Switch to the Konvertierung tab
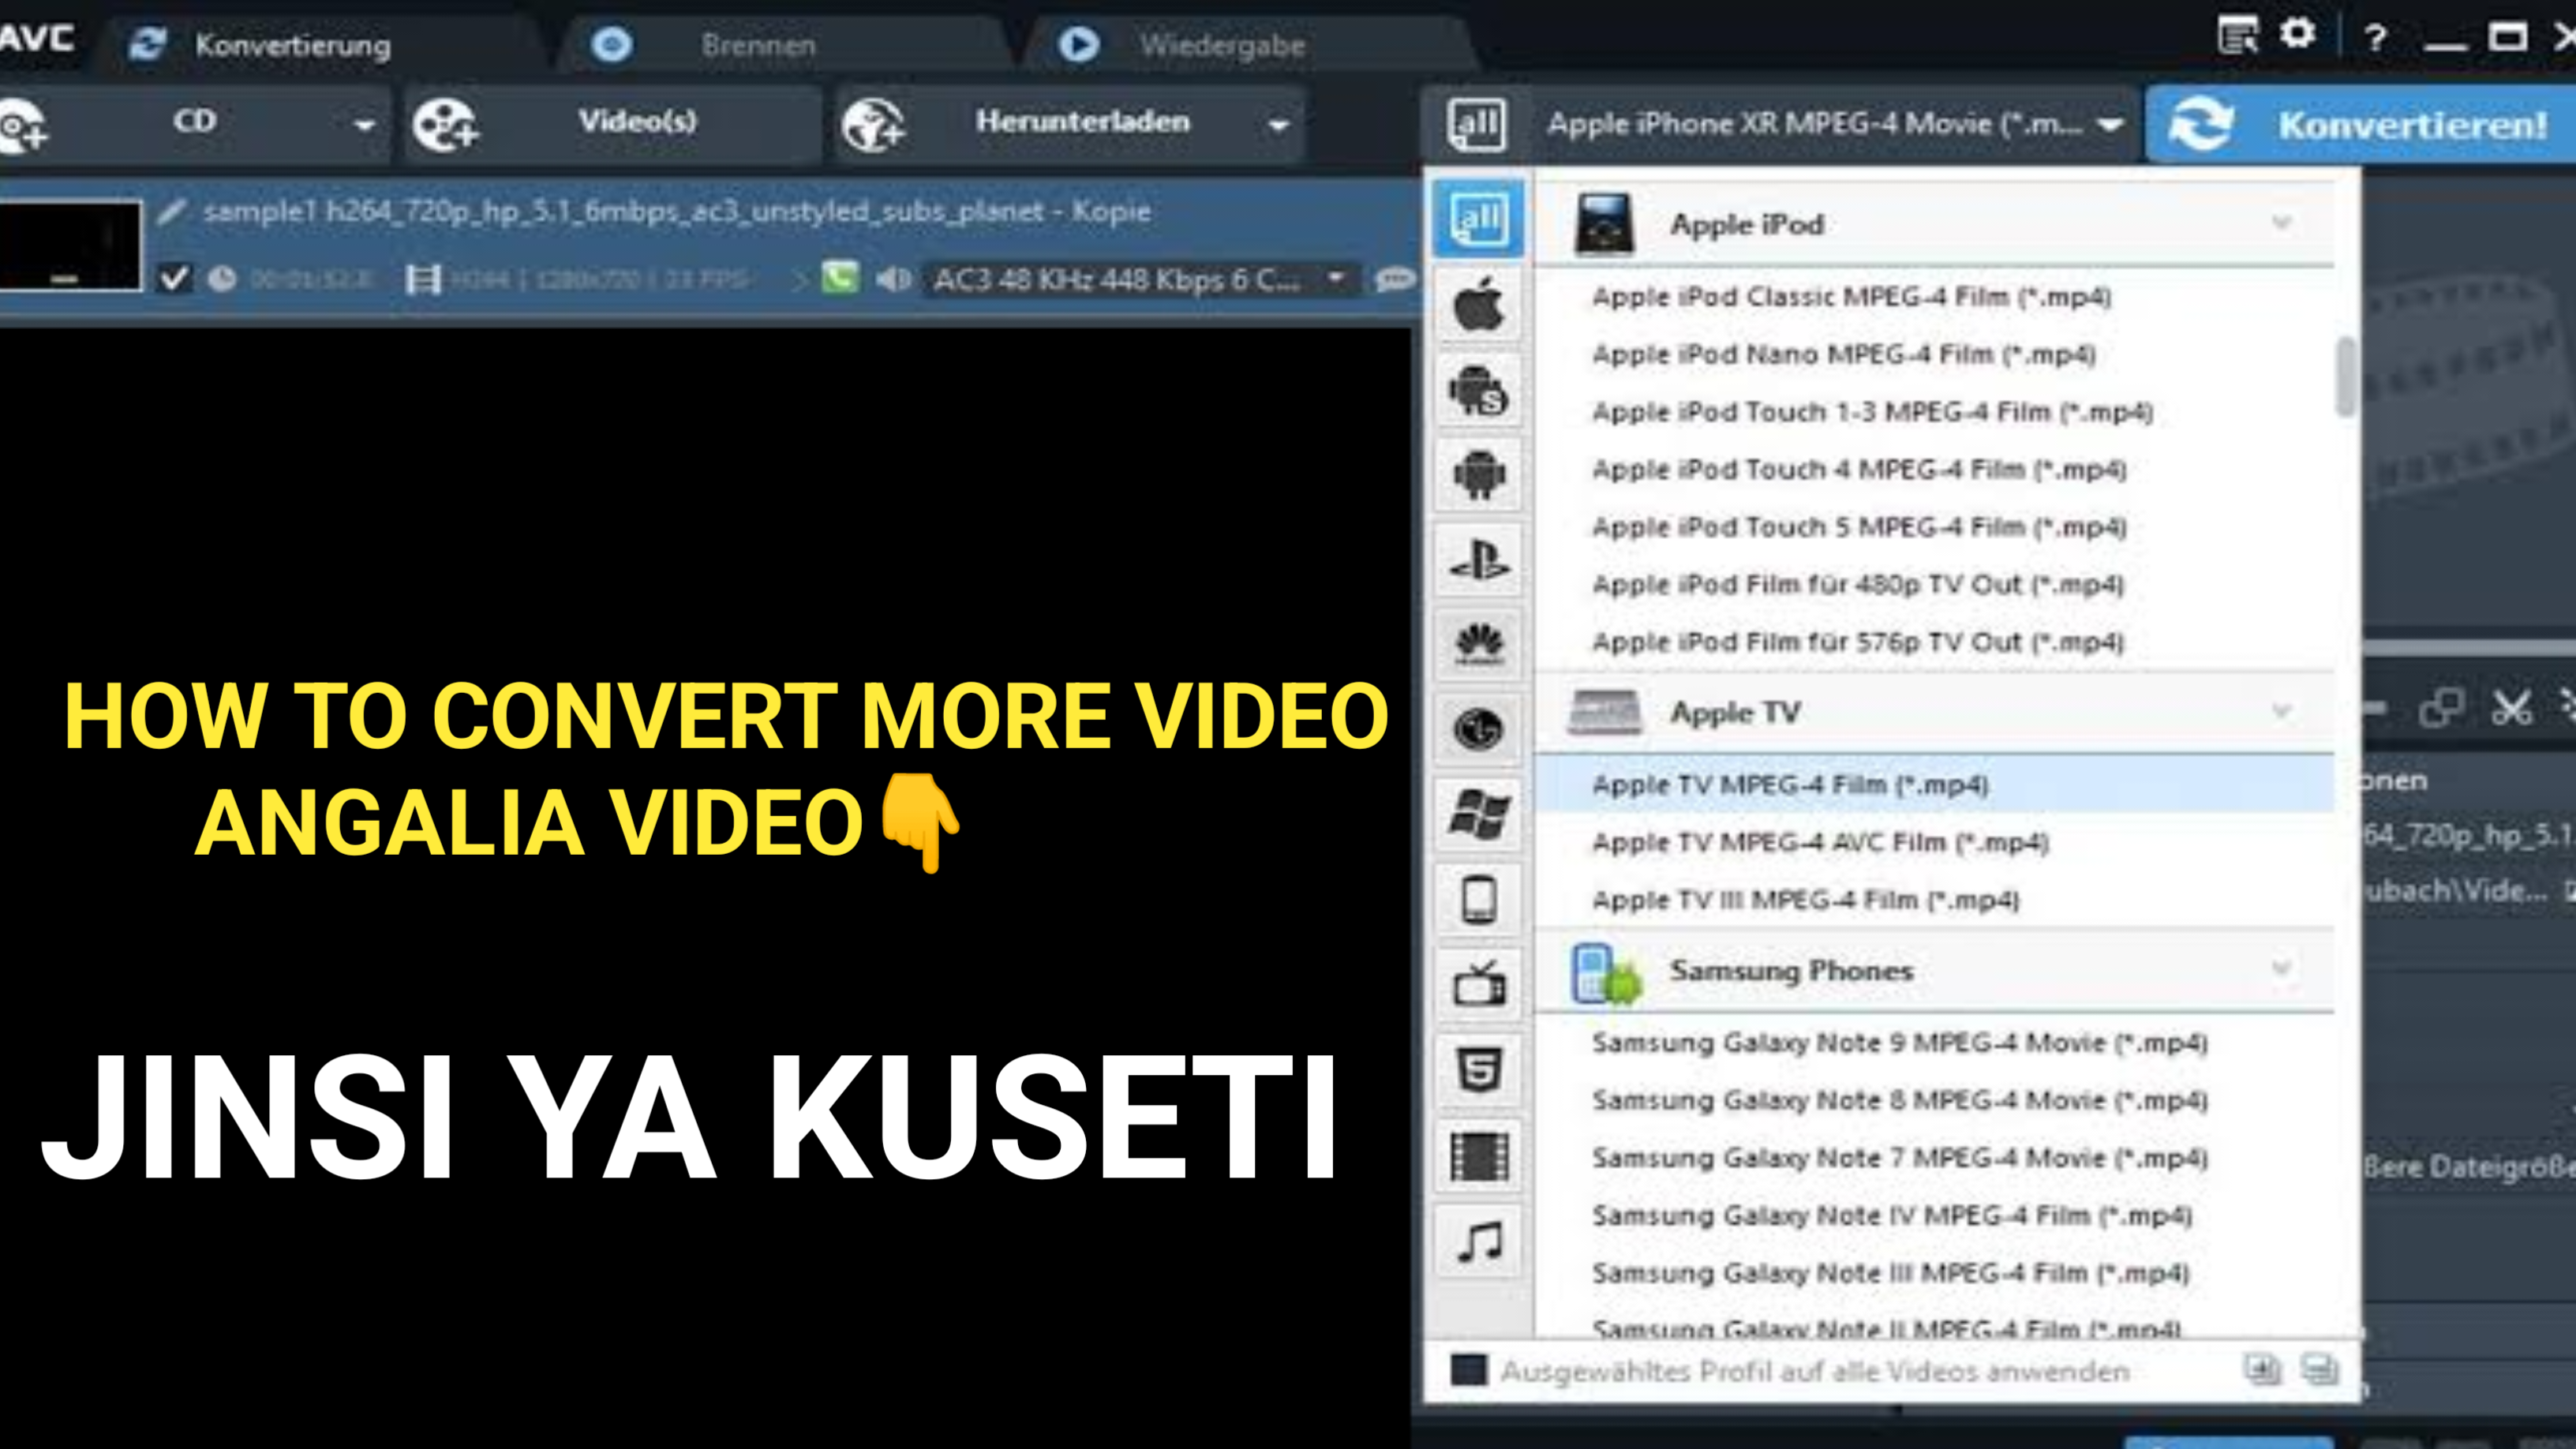The width and height of the screenshot is (2576, 1449). [x=292, y=45]
